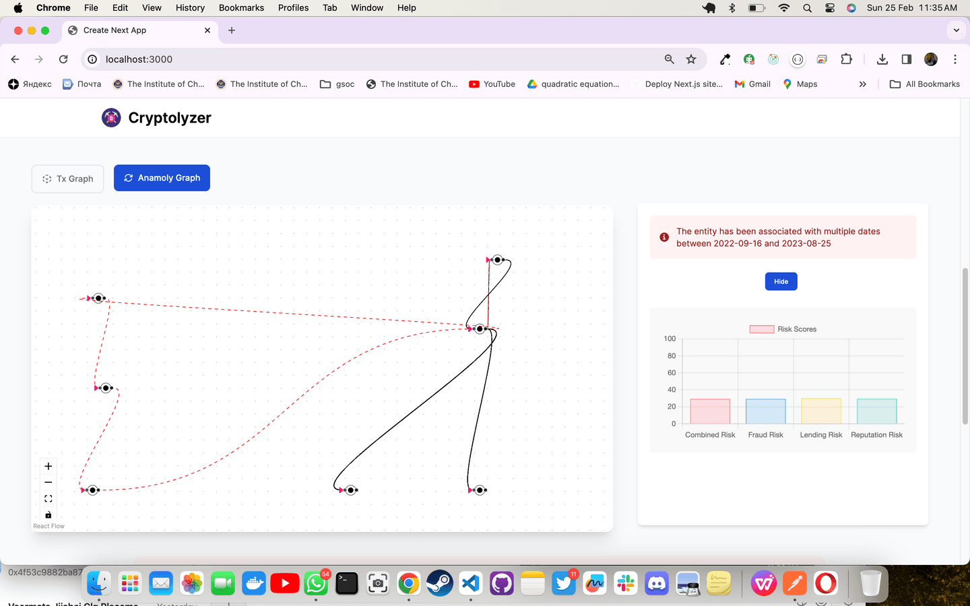Toggle the Chrome side panel
The image size is (970, 606).
pos(906,59)
